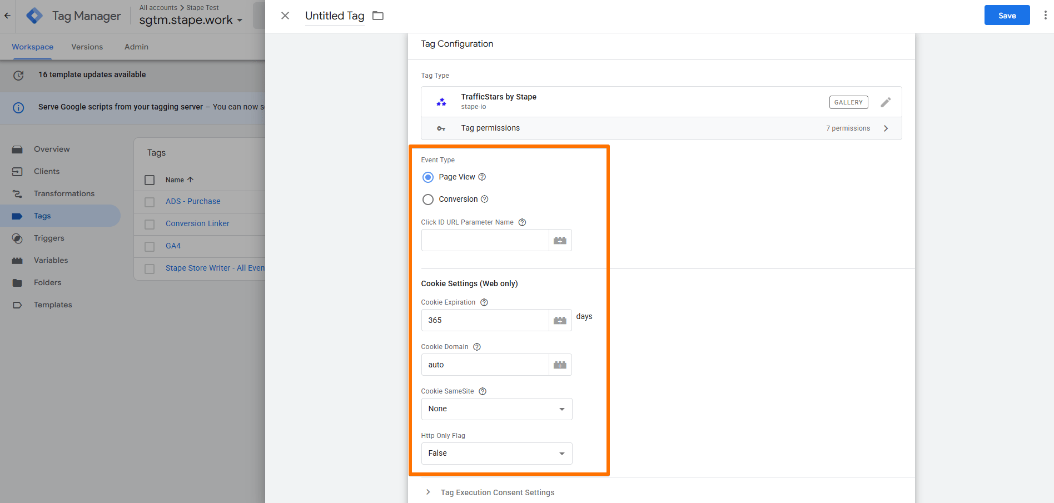Check the GA4 tag checkbox
The image size is (1054, 503).
point(150,246)
